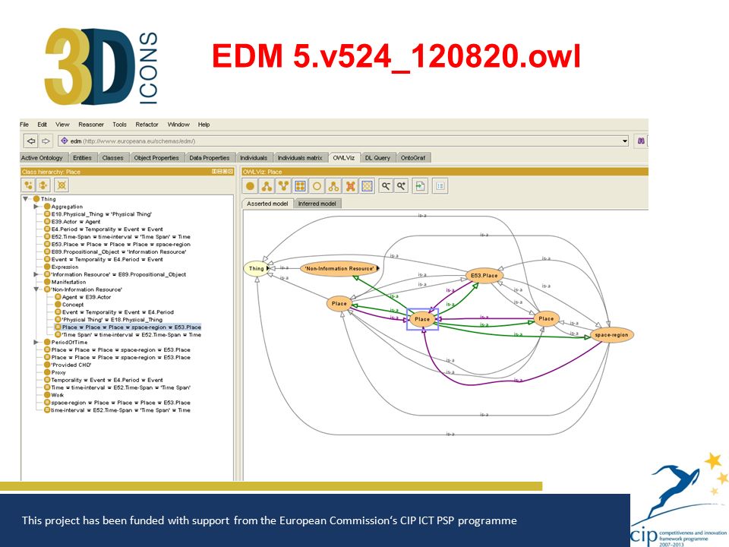Click the OWLViz Show all classes icon
Image resolution: width=729 pixels, height=547 pixels.
point(301,187)
